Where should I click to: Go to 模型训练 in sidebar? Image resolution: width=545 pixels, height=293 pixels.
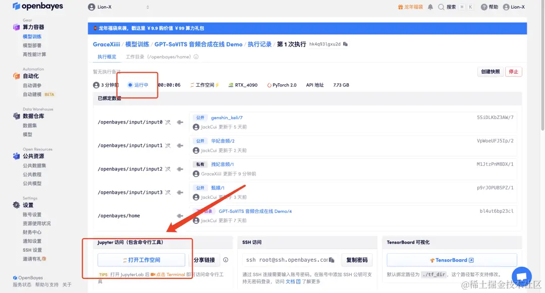[32, 36]
